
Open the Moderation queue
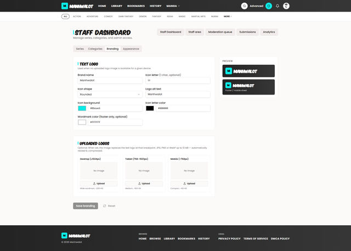(220, 32)
